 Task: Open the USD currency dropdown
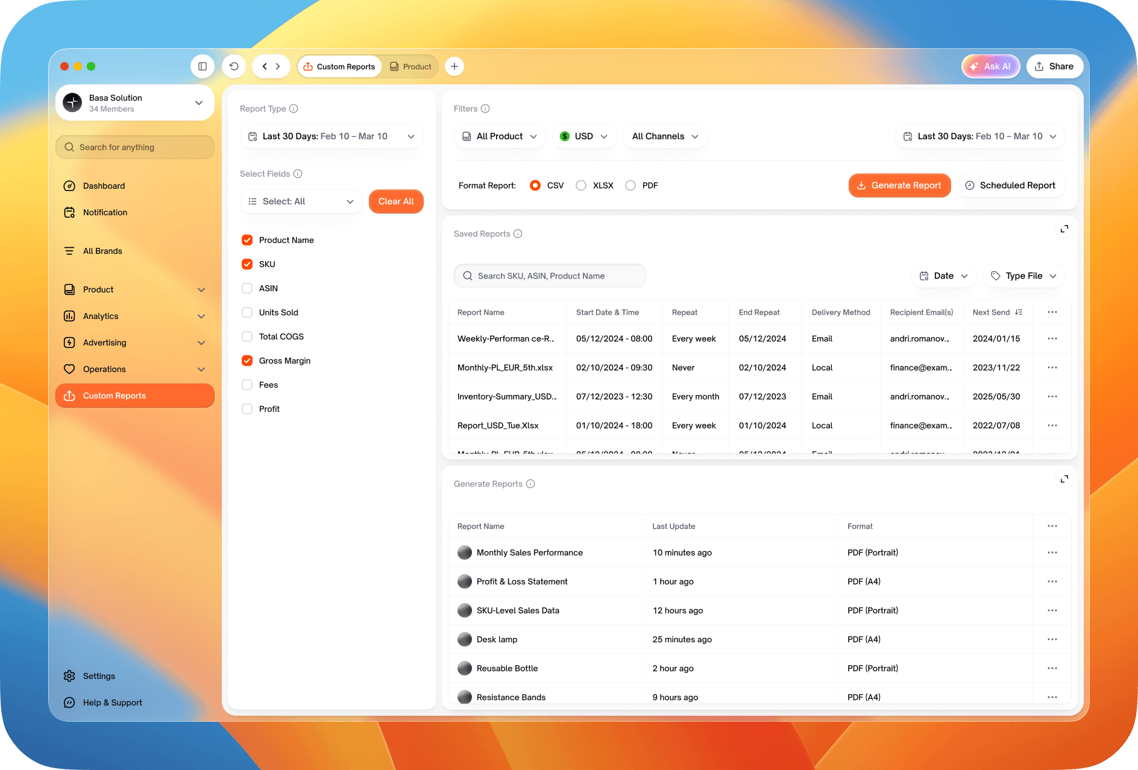tap(583, 136)
